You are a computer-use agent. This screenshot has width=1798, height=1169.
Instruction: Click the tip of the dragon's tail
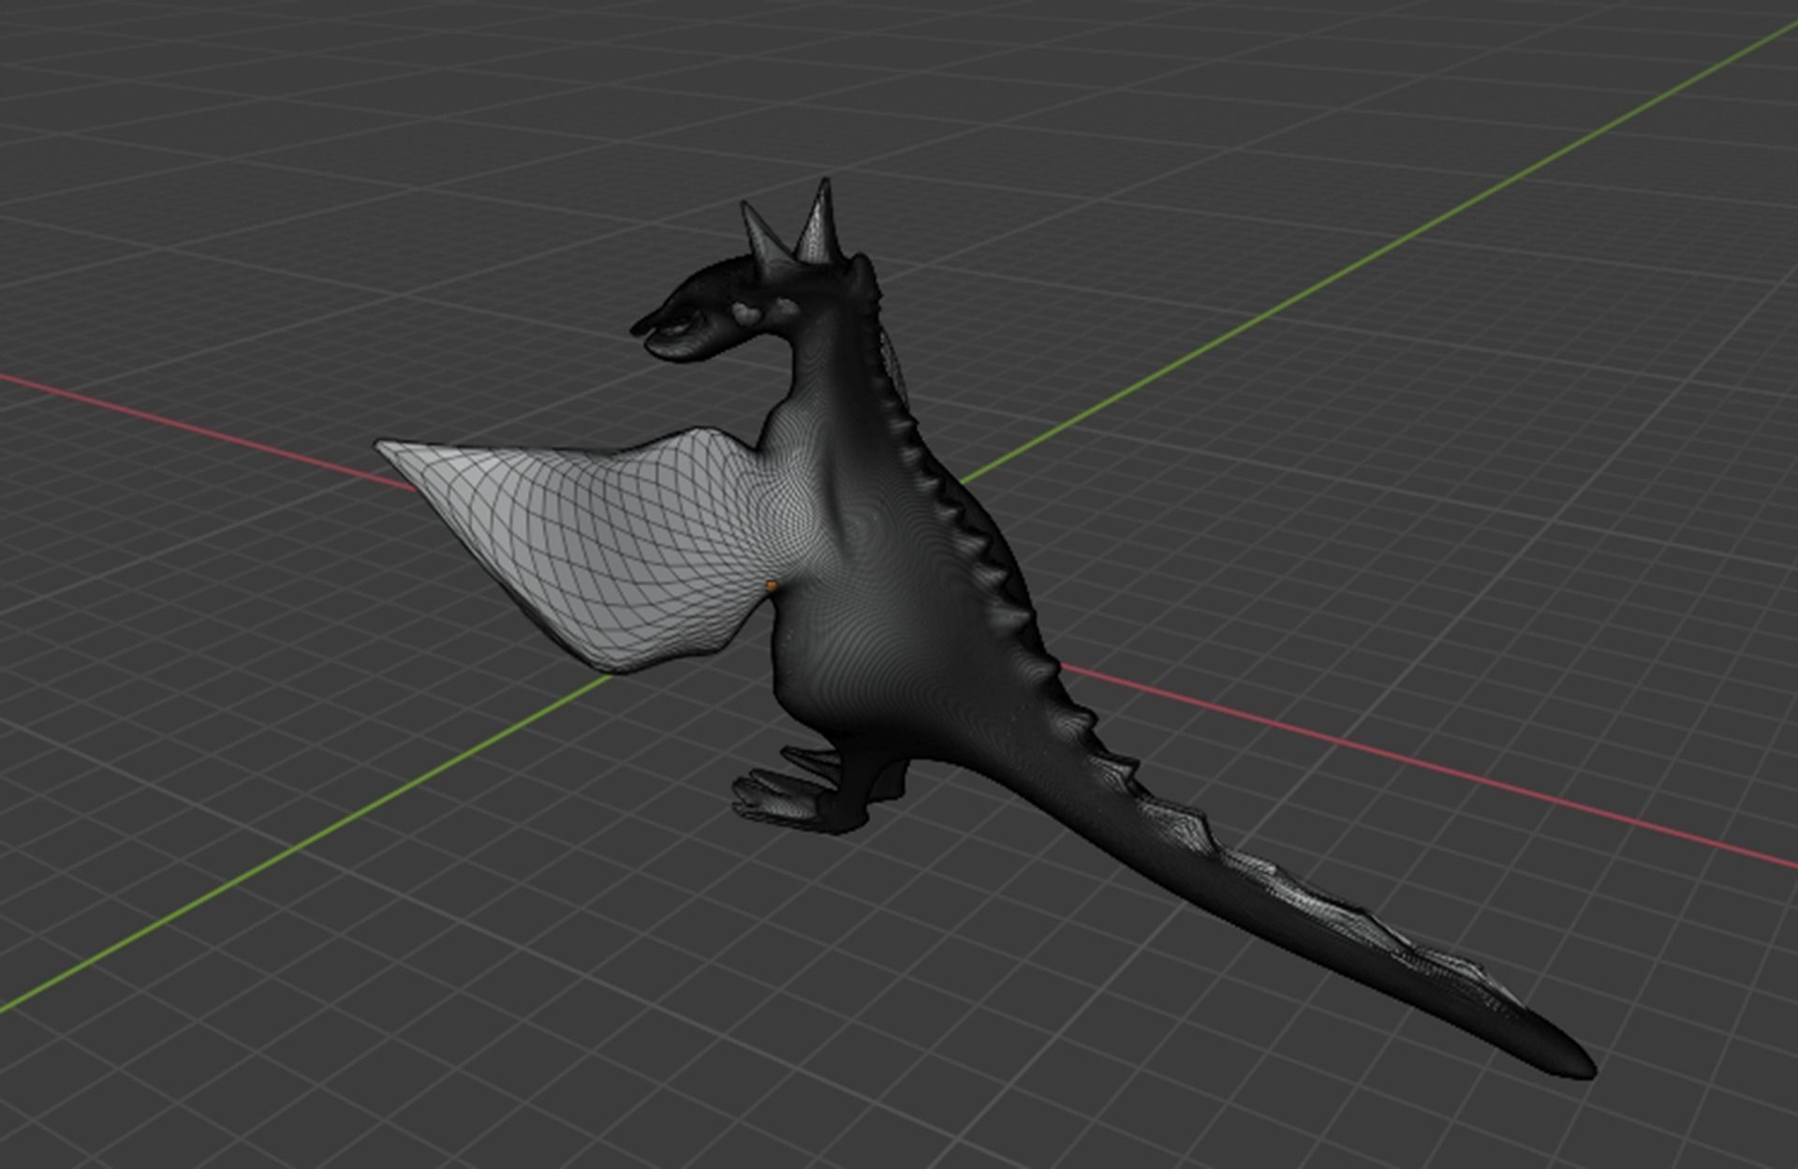[1576, 1066]
